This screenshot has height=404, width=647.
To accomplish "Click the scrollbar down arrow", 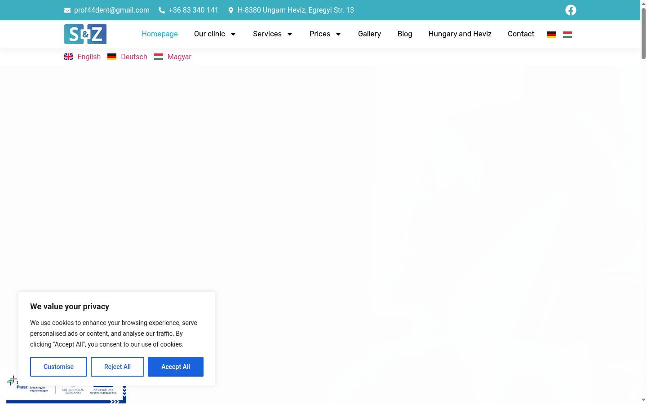I will pyautogui.click(x=643, y=400).
